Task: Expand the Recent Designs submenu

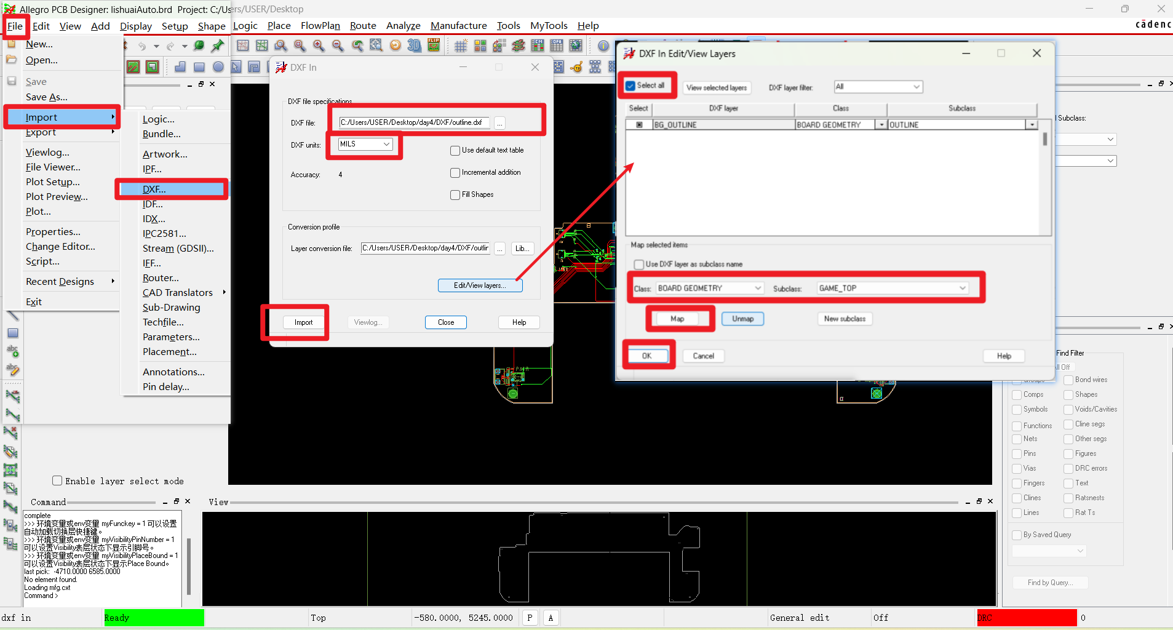Action: (71, 282)
